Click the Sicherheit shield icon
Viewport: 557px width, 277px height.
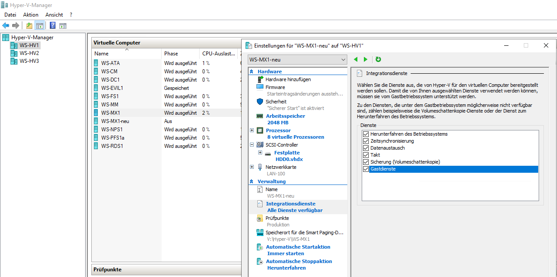[x=260, y=102]
